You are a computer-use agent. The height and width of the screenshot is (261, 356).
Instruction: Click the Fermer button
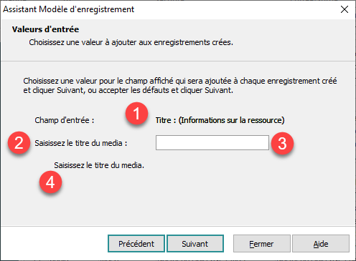pos(262,244)
